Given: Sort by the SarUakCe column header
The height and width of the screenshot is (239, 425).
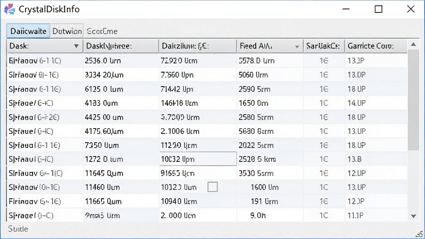Looking at the screenshot, I should (x=324, y=46).
